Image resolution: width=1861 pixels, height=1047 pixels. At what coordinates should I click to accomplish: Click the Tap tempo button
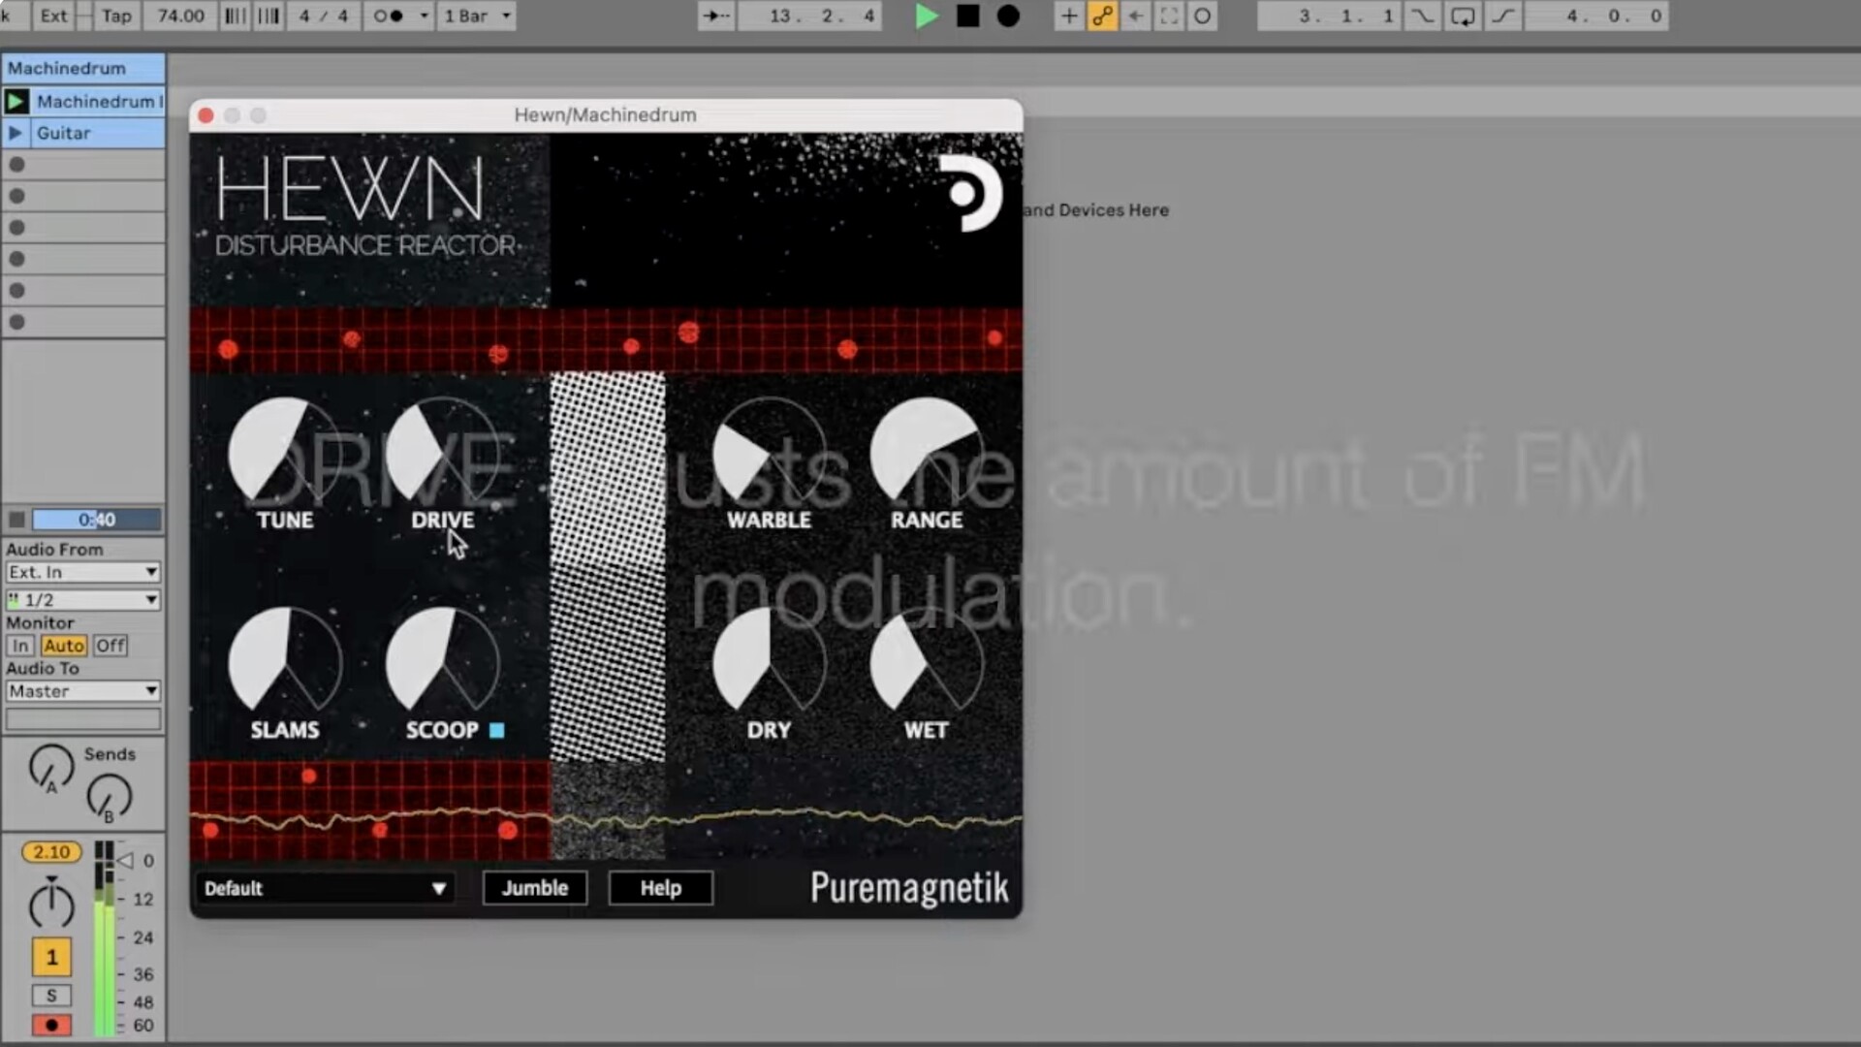(x=116, y=16)
